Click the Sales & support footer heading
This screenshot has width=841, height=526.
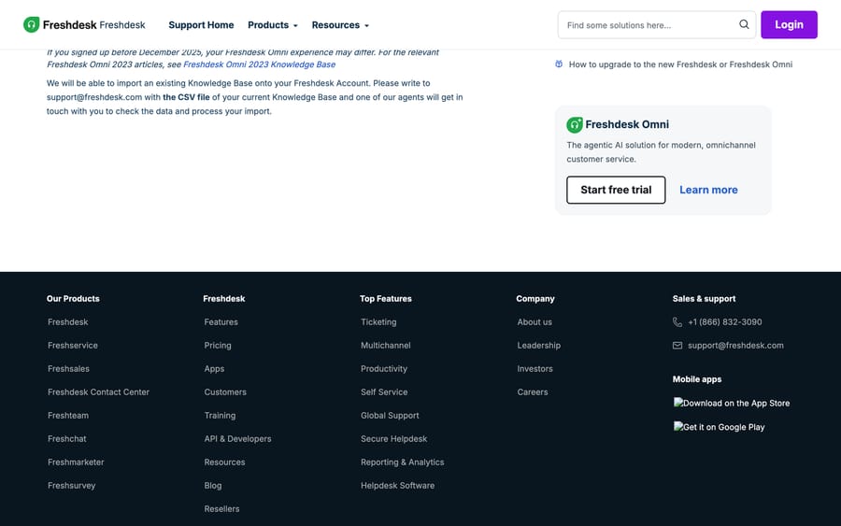[x=705, y=299]
